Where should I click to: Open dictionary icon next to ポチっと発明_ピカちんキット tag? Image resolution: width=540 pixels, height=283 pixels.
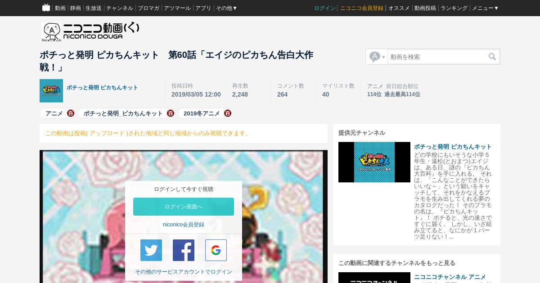pyautogui.click(x=171, y=113)
